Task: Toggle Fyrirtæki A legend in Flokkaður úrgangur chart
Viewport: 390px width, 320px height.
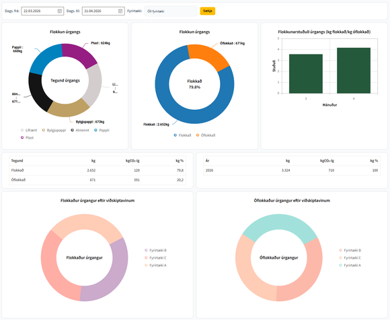Action: click(x=156, y=265)
